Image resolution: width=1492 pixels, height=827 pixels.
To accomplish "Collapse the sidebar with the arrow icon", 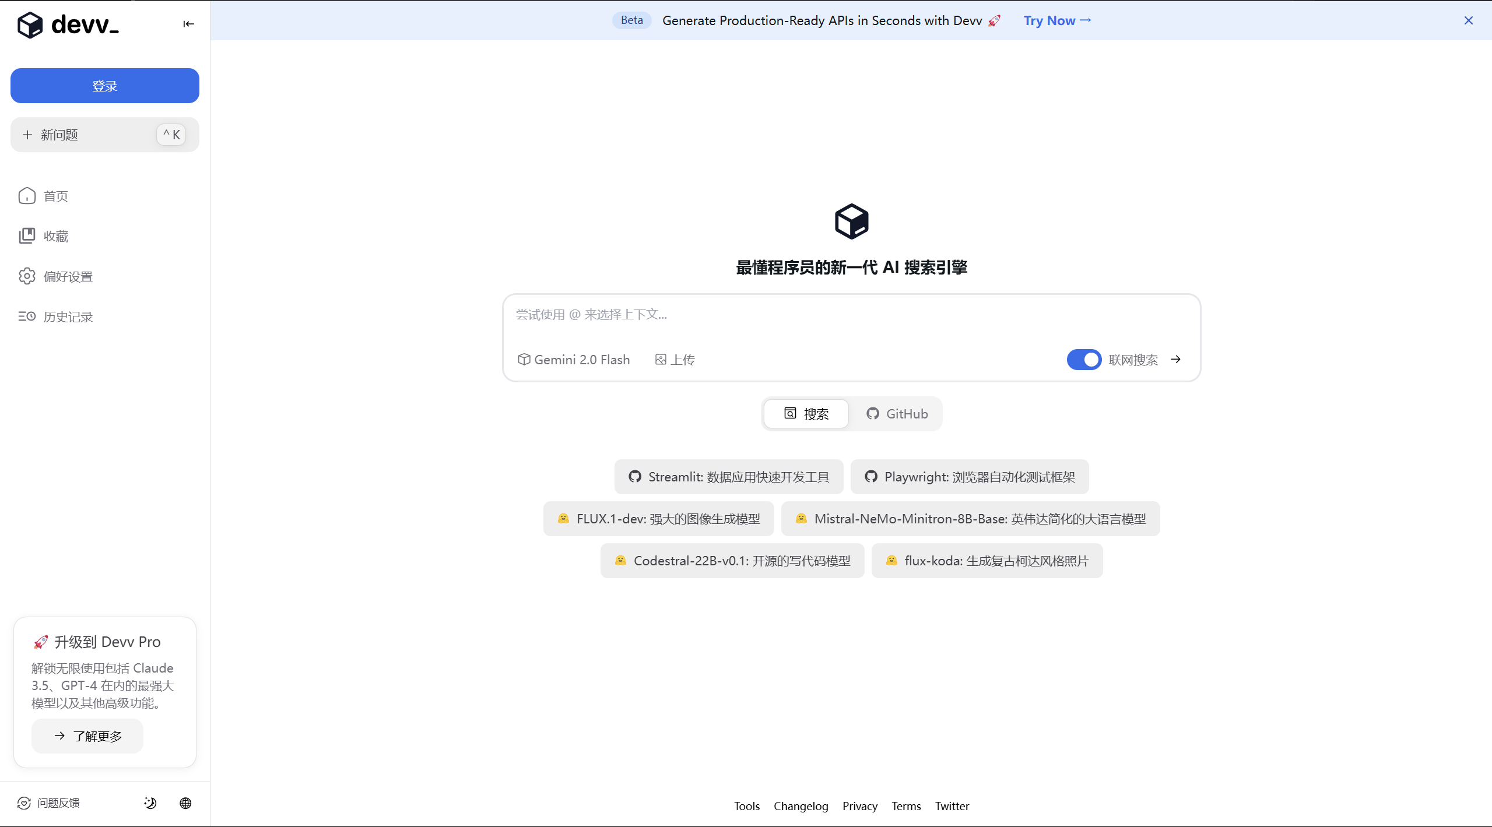I will click(x=188, y=24).
